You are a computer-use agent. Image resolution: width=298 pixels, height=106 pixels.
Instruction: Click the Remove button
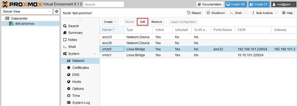pos(157,22)
